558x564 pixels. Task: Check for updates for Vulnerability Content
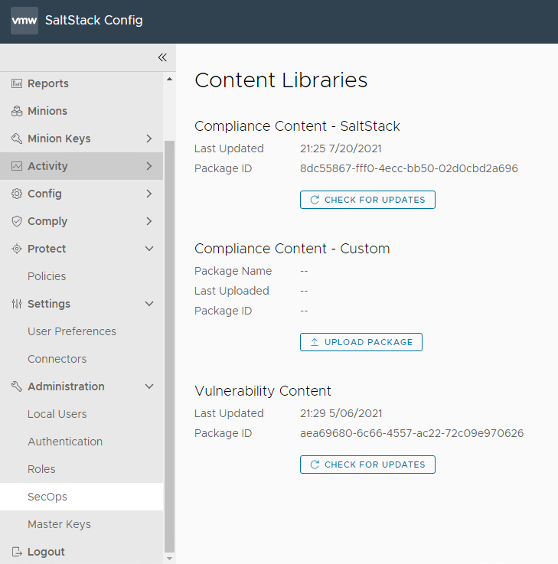click(367, 465)
